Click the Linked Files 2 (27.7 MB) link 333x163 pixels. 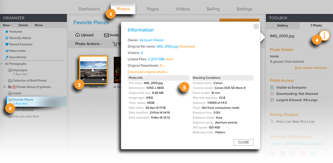pos(156,59)
